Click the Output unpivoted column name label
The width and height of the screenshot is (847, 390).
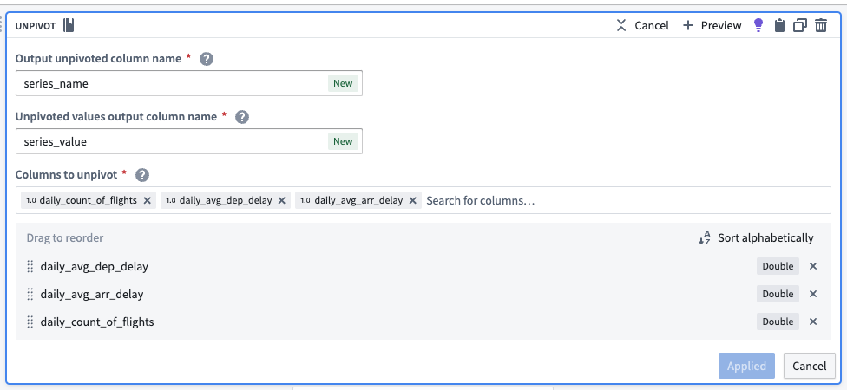(x=98, y=58)
